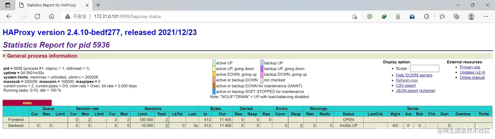Click the Thrtle column header

483,114
